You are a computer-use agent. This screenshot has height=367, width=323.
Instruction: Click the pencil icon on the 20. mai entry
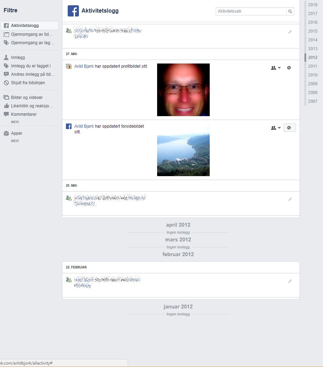point(290,199)
